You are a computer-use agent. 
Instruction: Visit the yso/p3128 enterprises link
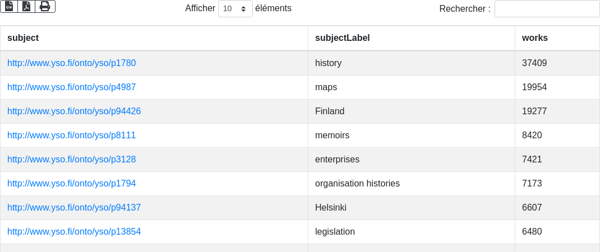[x=72, y=159]
